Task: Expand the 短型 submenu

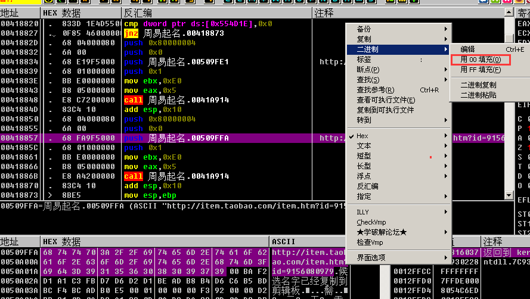Action: (399, 156)
